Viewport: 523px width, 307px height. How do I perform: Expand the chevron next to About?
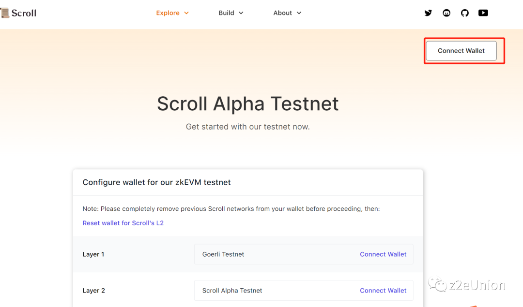(x=299, y=13)
